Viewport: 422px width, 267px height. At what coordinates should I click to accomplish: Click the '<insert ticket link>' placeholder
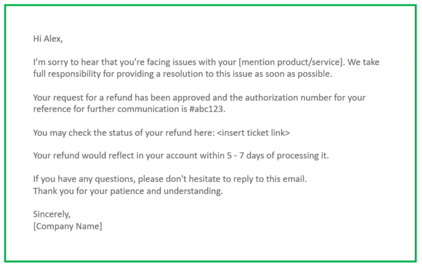253,133
